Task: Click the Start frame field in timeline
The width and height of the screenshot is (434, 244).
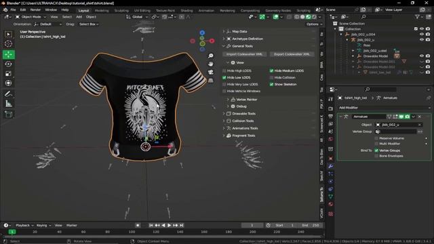Action: tap(284, 226)
